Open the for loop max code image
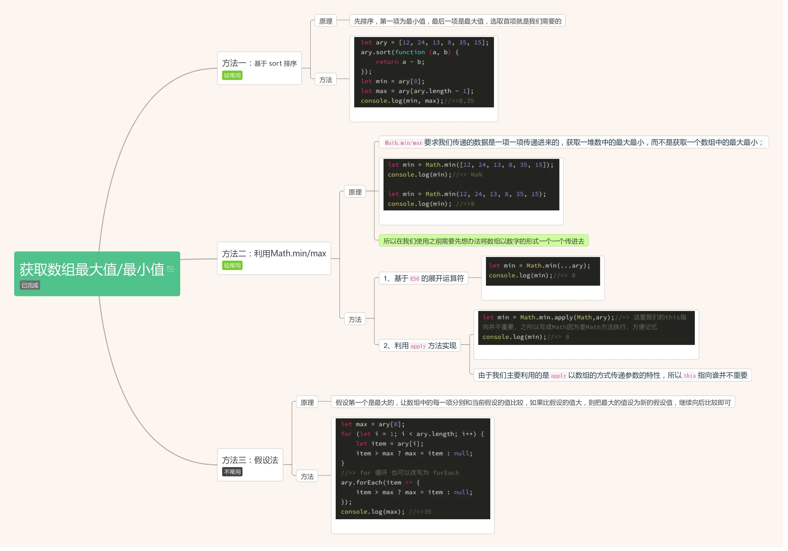 [x=413, y=468]
